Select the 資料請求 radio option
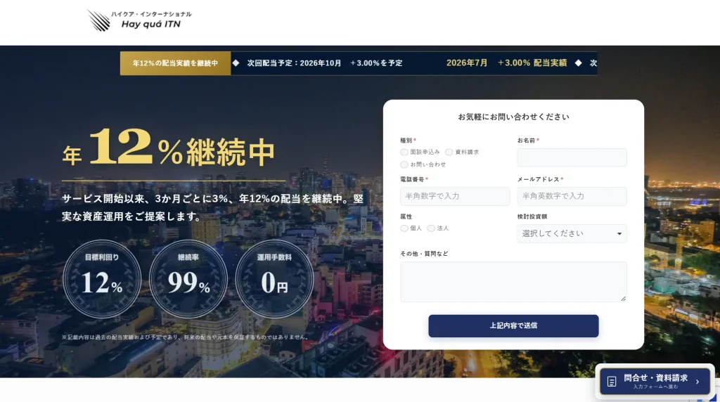 [449, 152]
